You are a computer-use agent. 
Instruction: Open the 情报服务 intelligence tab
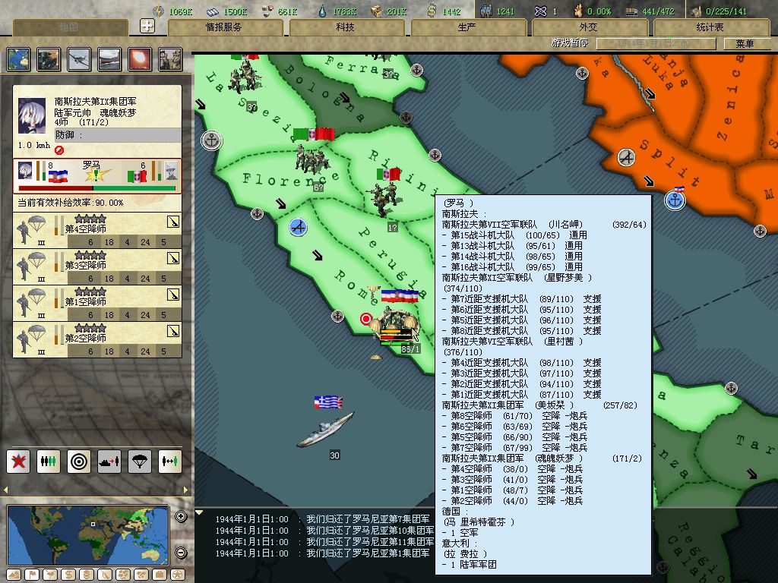tap(224, 27)
